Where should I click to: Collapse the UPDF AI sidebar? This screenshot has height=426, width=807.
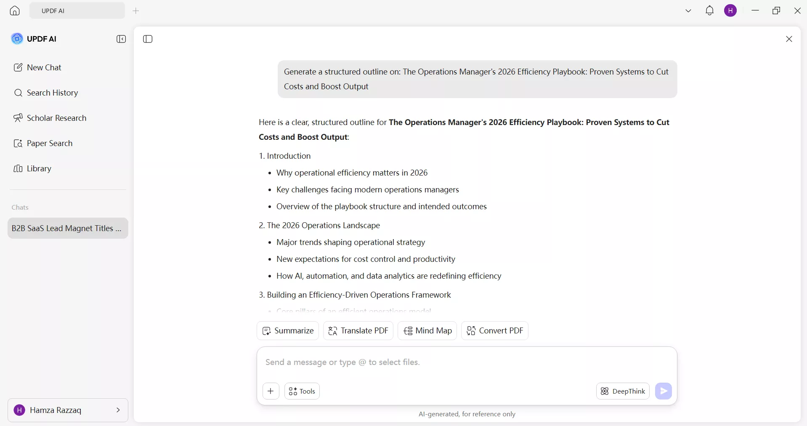coord(121,39)
